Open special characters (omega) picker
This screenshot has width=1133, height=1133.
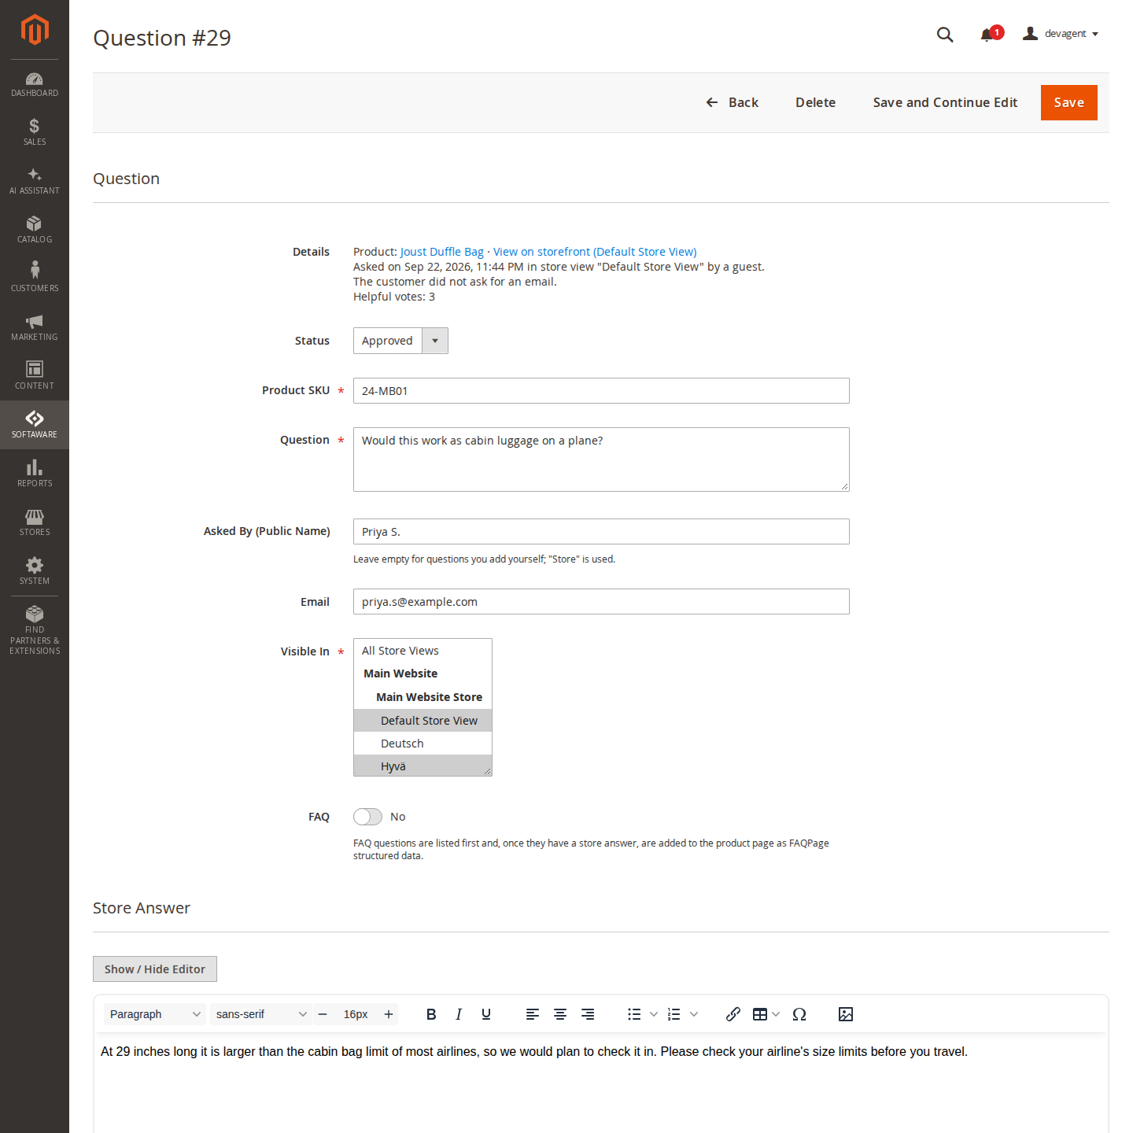click(x=799, y=1014)
